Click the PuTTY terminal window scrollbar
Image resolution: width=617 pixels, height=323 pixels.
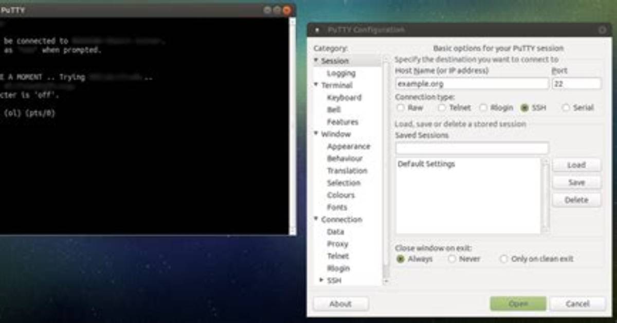[293, 127]
